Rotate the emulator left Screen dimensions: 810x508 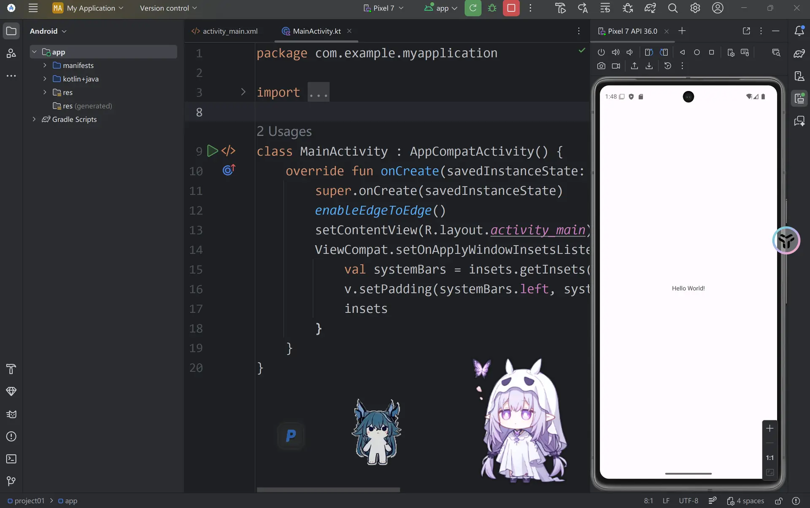pyautogui.click(x=649, y=52)
